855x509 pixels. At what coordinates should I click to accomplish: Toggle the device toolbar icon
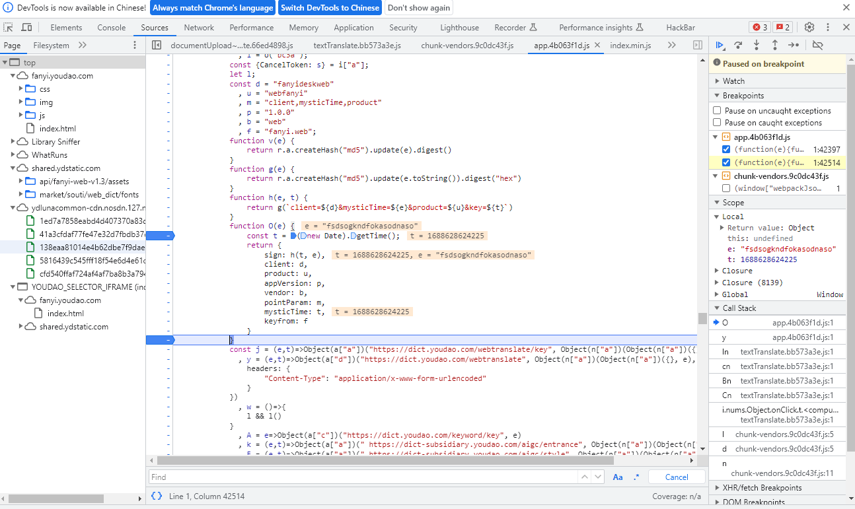tap(26, 28)
